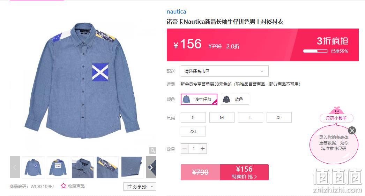365x196 pixels.
Task: Choose size 2XL
Action: click(x=193, y=132)
